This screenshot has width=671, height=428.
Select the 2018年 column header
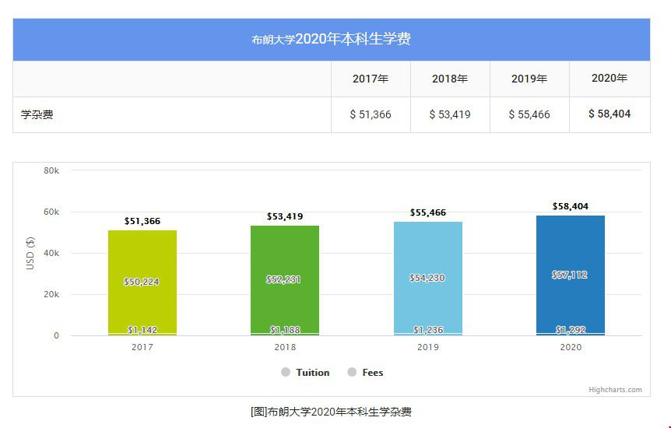pyautogui.click(x=450, y=79)
